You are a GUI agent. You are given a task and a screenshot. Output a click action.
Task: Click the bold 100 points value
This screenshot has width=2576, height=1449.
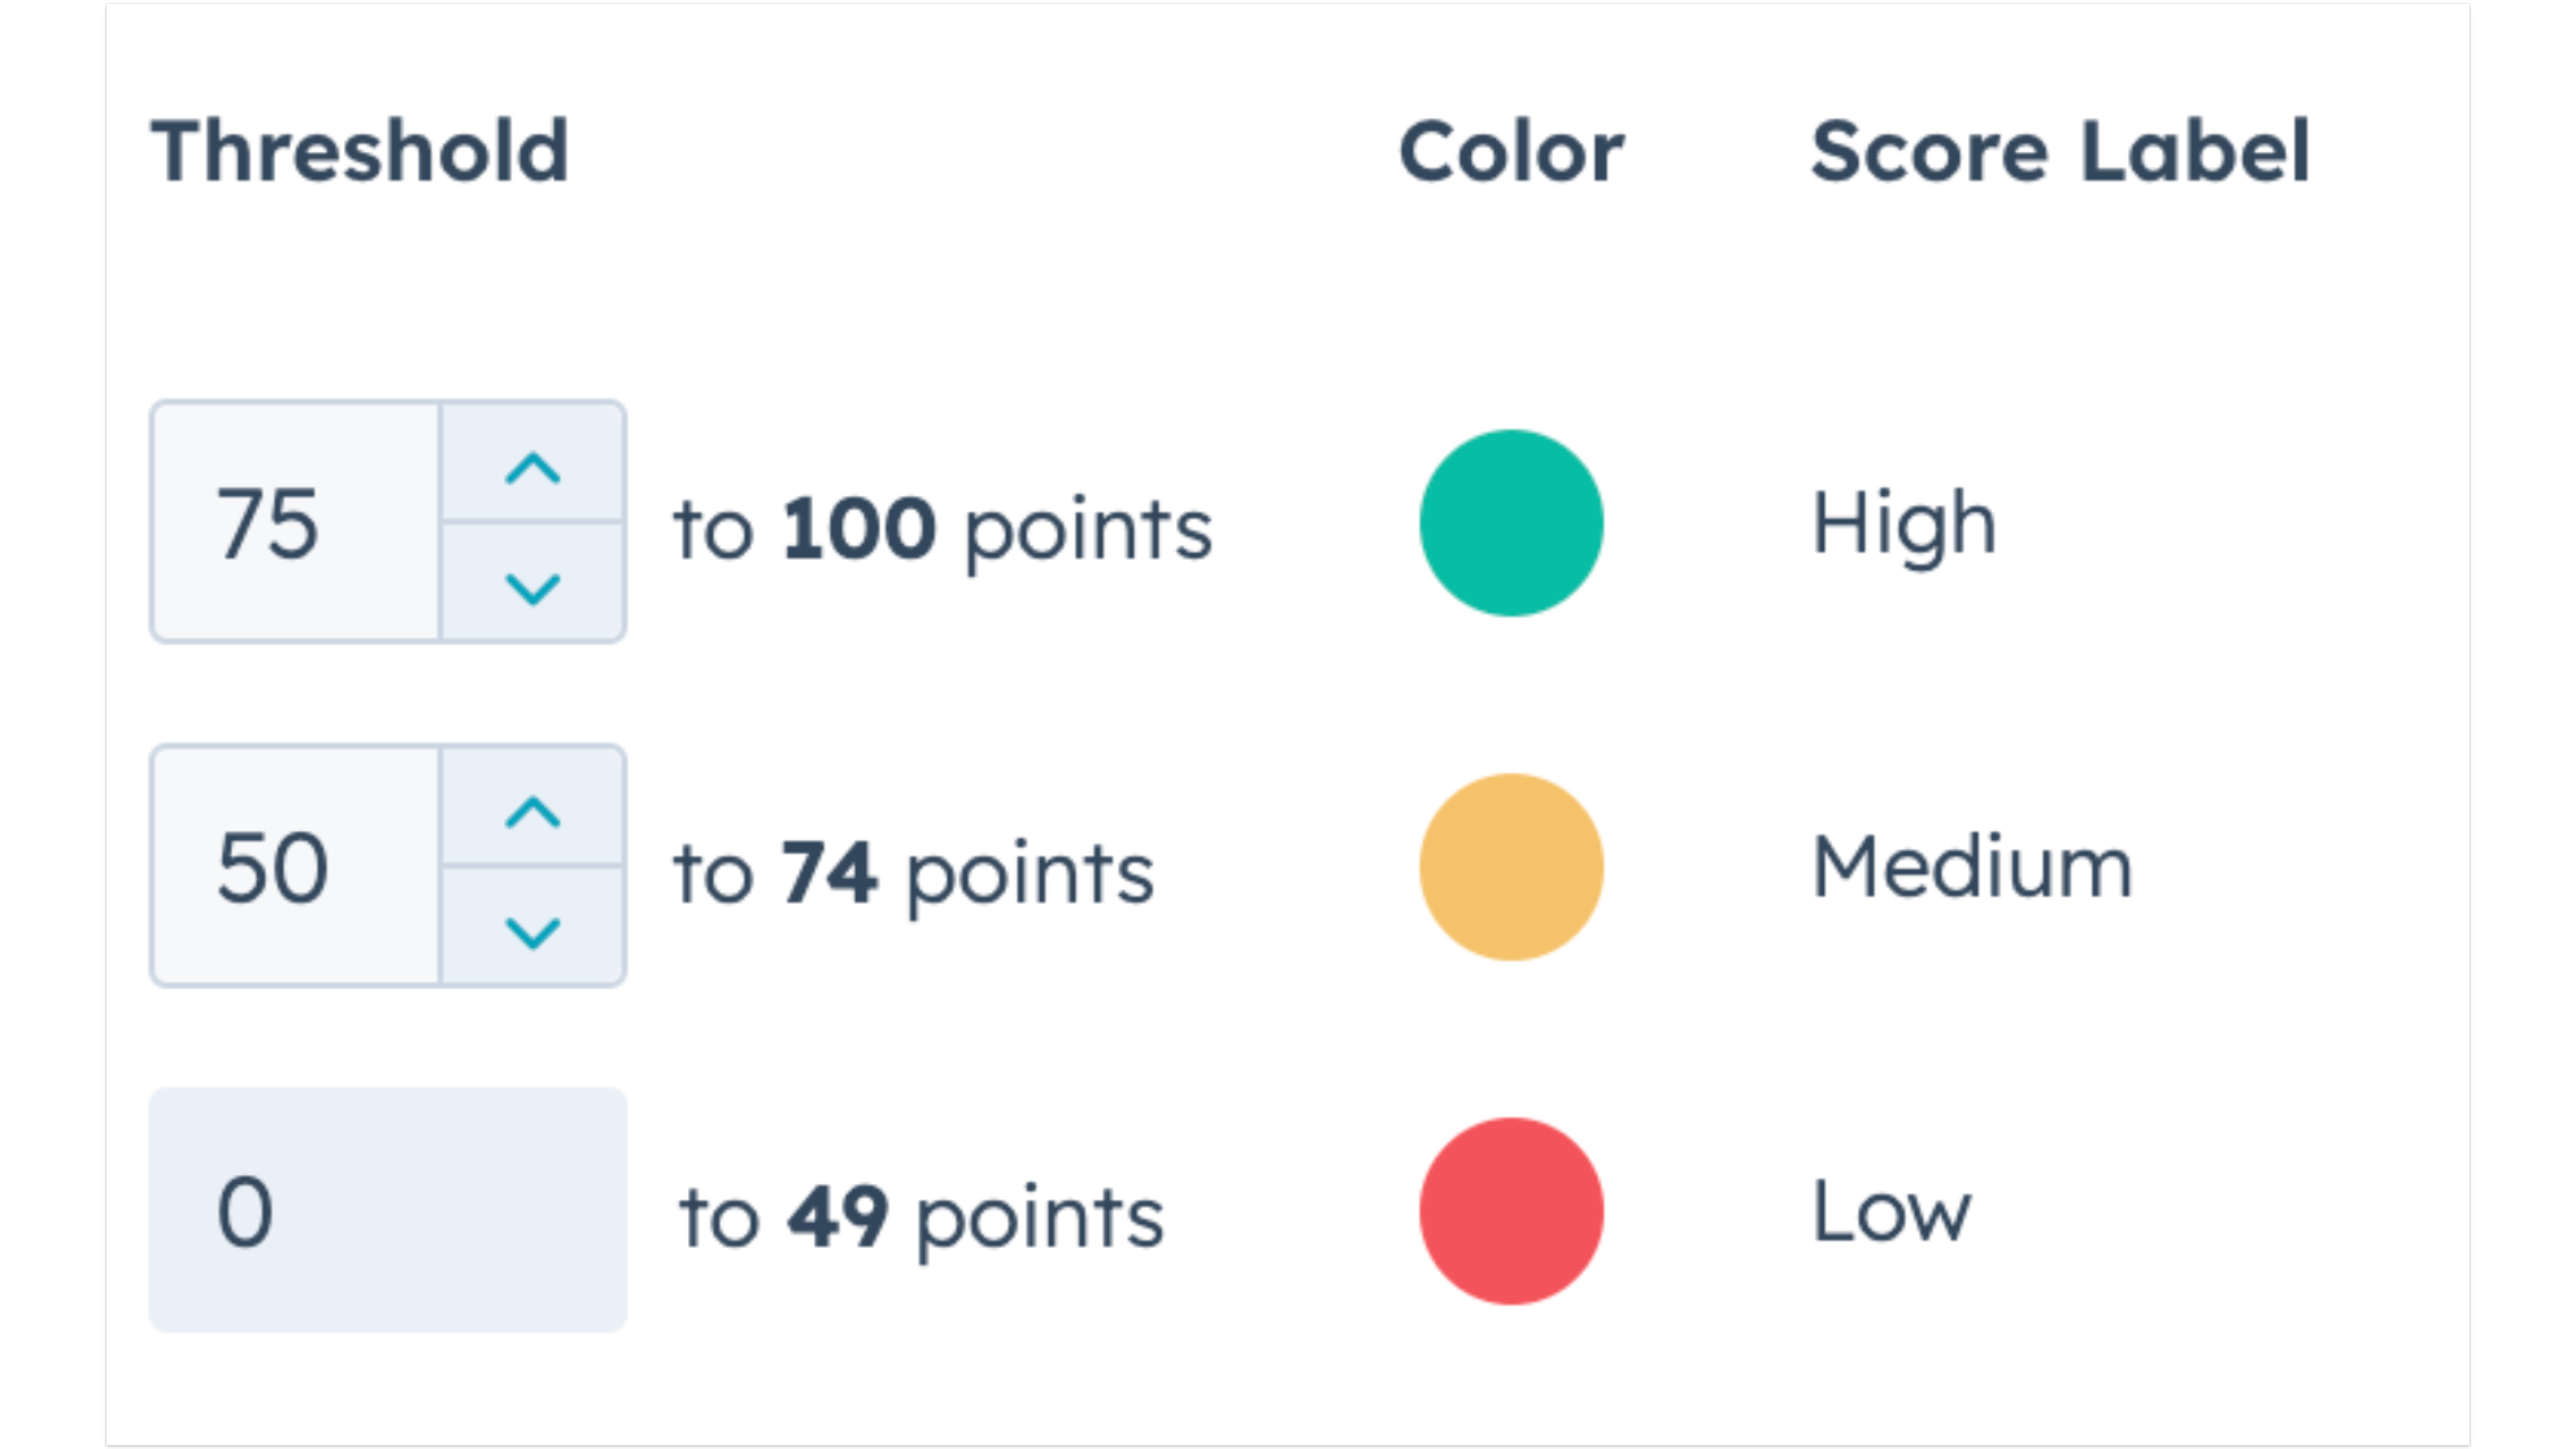(861, 529)
